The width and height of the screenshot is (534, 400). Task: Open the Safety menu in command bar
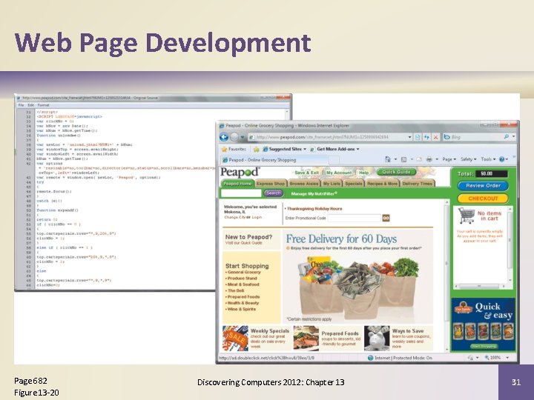pos(468,159)
